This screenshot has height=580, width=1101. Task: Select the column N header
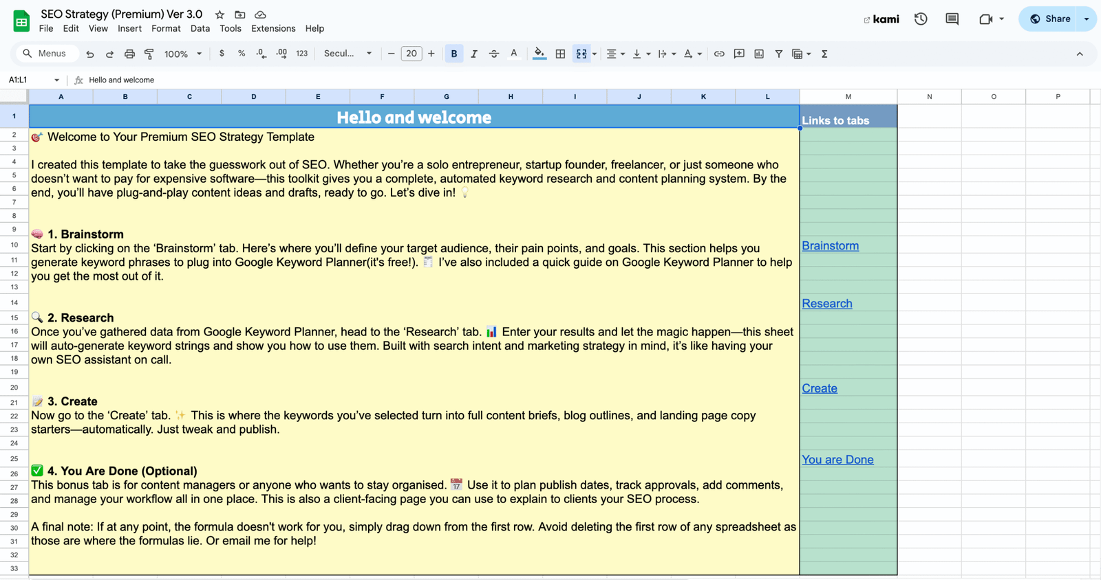(x=929, y=97)
